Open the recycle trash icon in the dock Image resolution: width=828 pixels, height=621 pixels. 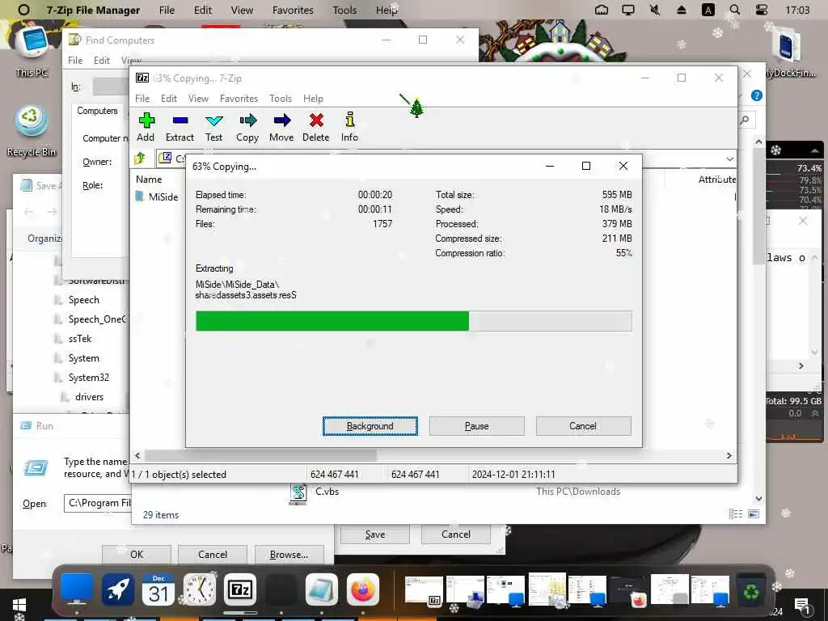tap(751, 590)
